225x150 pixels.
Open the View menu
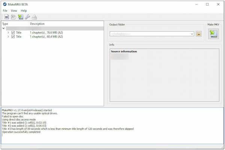click(x=14, y=11)
